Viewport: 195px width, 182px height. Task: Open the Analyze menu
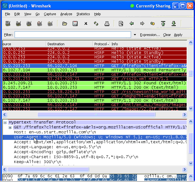tap(66, 14)
